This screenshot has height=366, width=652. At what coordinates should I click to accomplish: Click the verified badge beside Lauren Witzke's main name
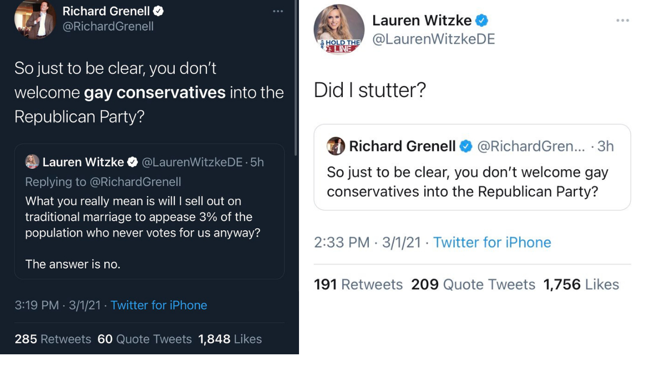tap(482, 21)
